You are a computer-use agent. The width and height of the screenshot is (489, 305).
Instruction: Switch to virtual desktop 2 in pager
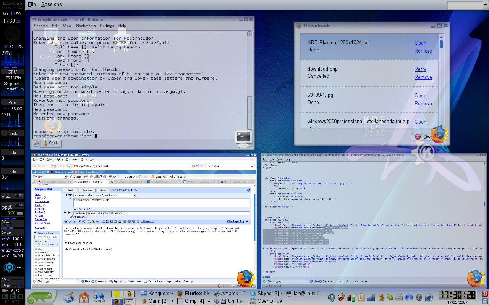pyautogui.click(x=130, y=293)
